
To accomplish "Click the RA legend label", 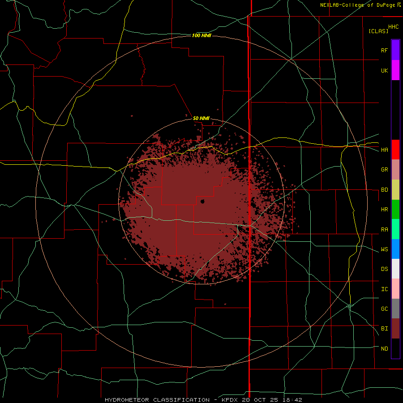I will tap(384, 230).
